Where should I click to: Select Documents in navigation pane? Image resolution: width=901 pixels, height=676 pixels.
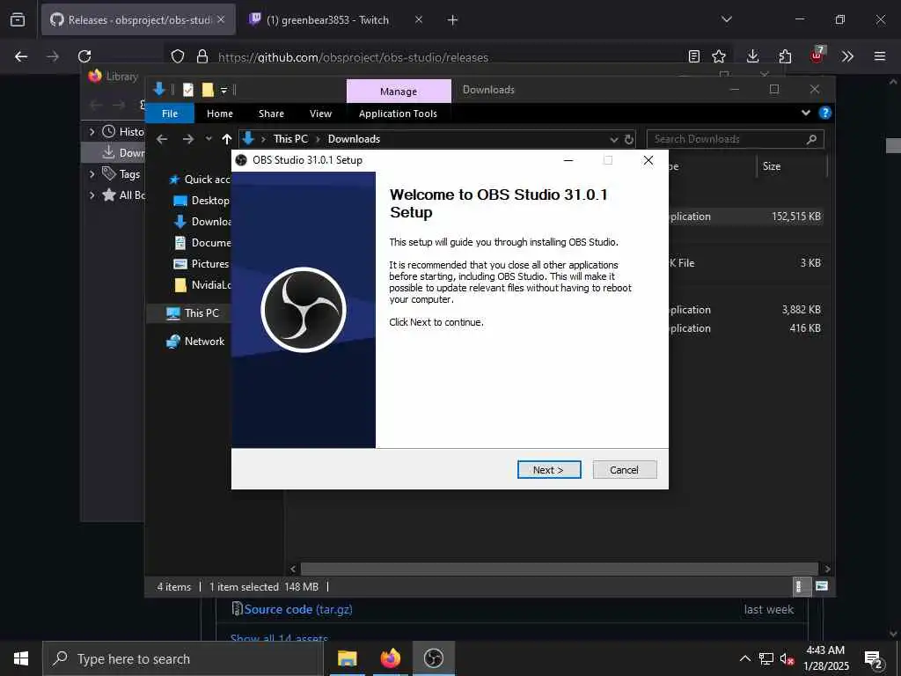(202, 243)
